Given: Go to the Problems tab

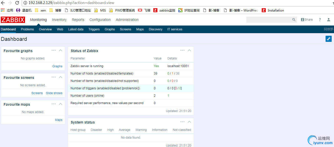Looking at the screenshot, I should (x=27, y=29).
